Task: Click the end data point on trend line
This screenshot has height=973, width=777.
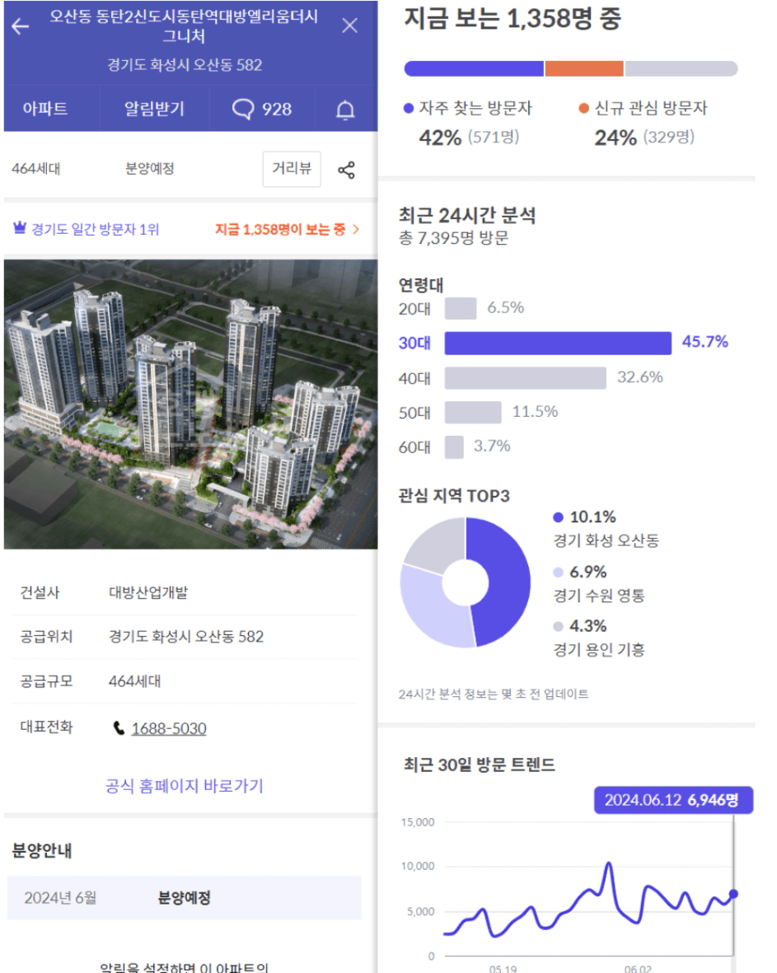Action: (733, 893)
